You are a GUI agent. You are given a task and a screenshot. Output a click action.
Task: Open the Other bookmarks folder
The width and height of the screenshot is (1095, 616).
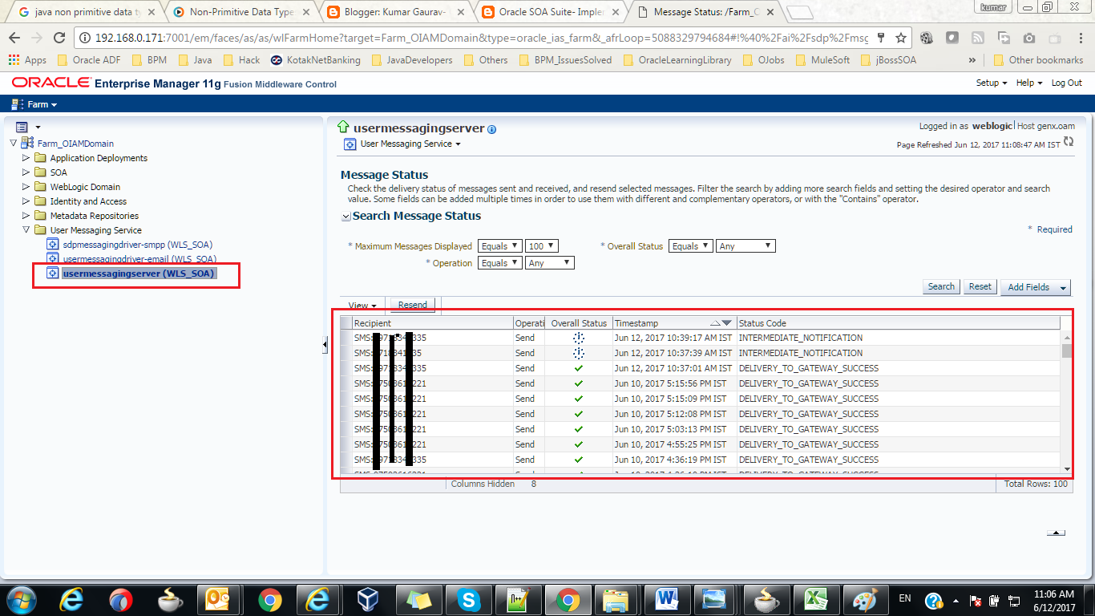click(x=1038, y=59)
